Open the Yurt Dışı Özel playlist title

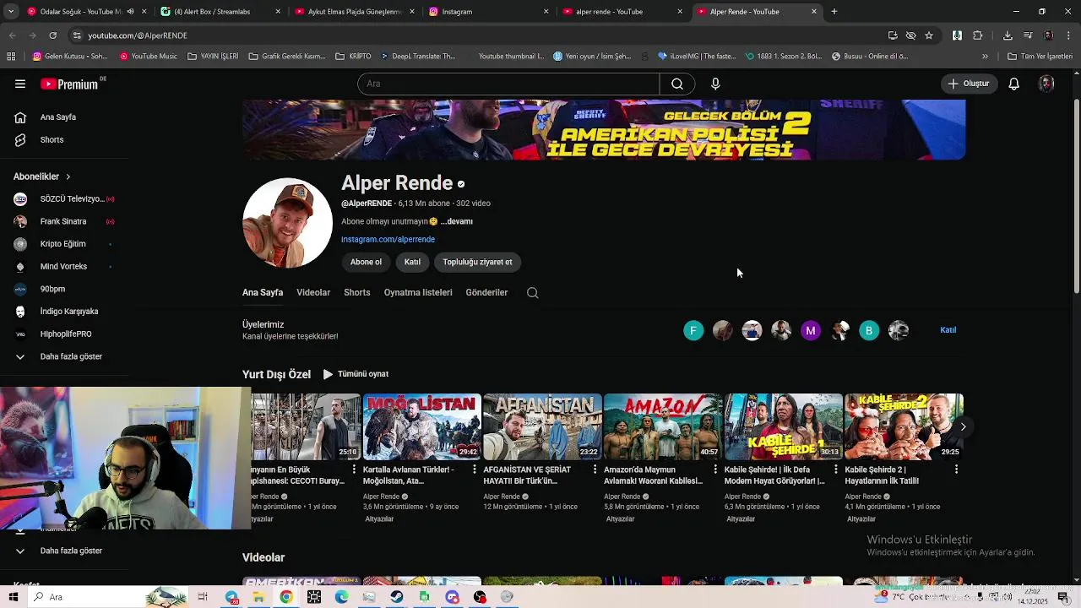pos(276,374)
